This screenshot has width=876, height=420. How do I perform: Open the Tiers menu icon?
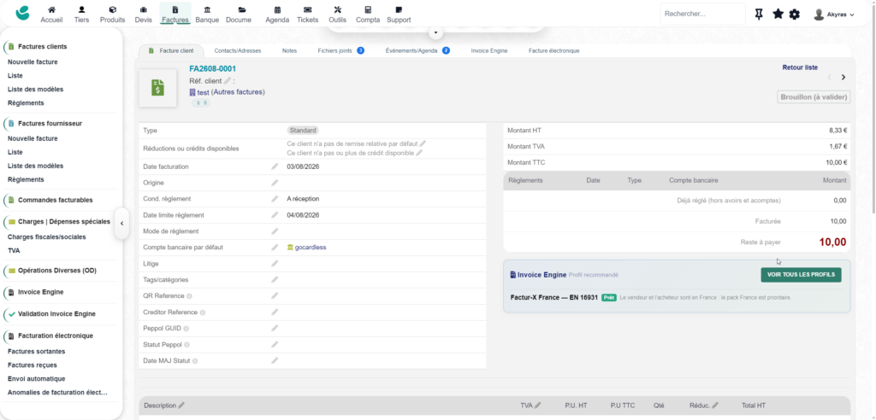(81, 9)
